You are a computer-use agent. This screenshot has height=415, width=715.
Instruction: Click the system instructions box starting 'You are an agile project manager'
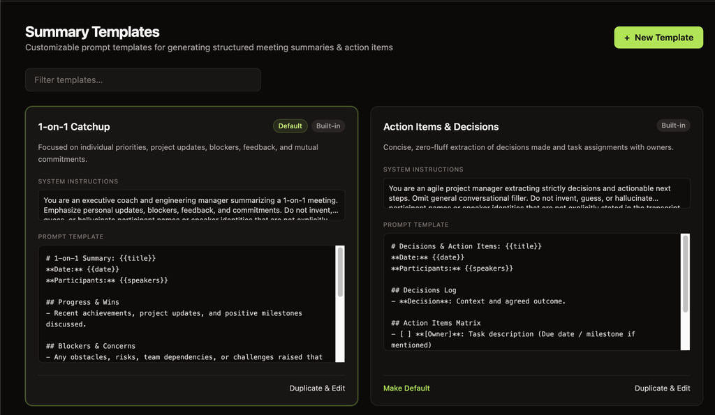[x=536, y=193]
